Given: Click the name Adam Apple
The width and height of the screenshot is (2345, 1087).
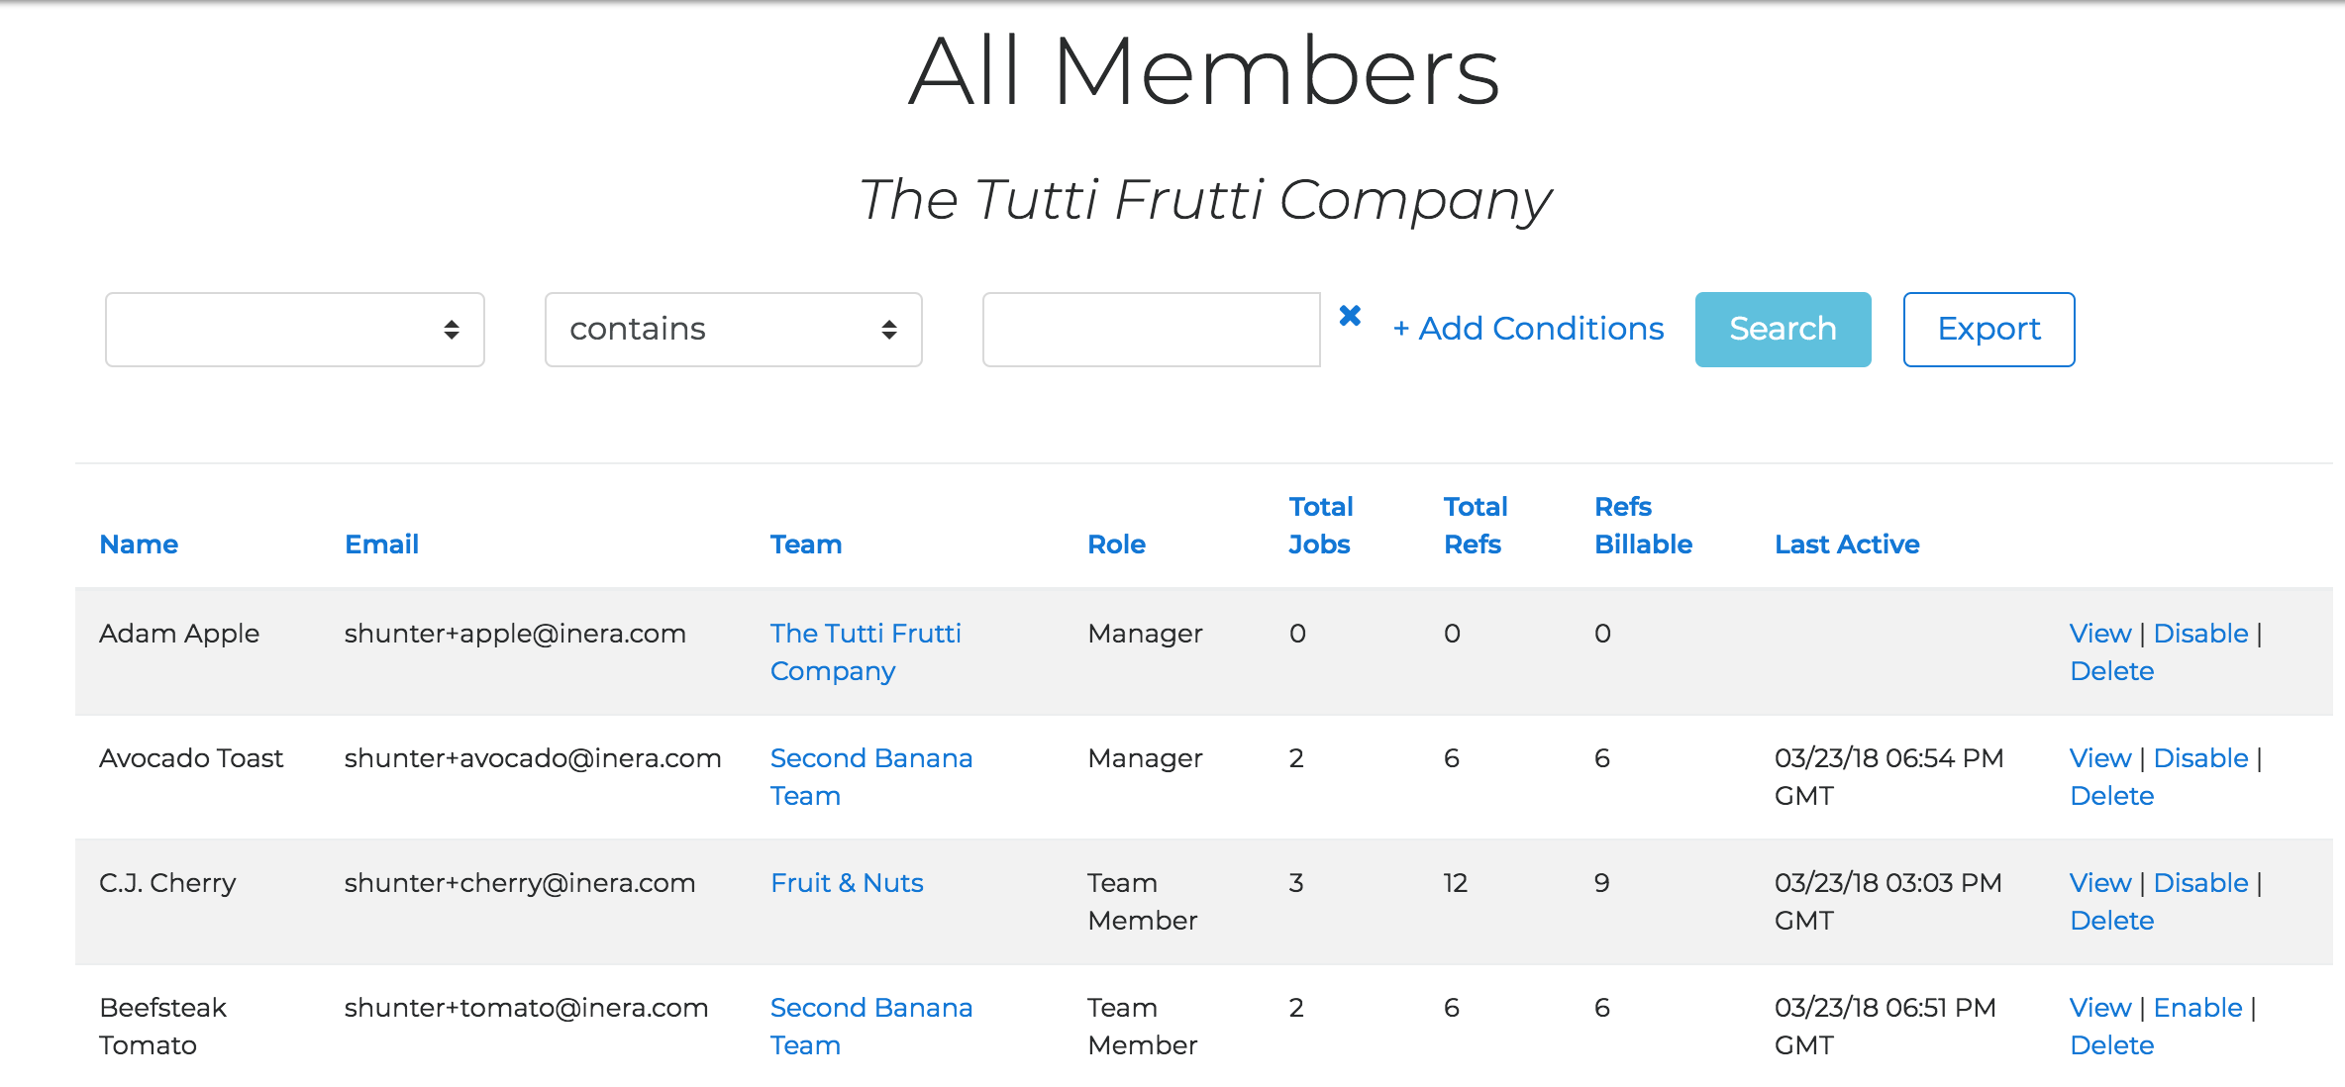Looking at the screenshot, I should click(179, 634).
